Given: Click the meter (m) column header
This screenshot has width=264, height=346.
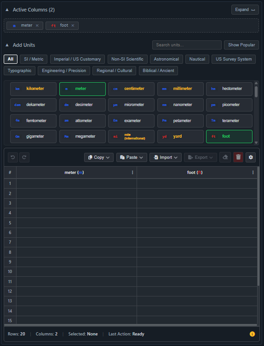Looking at the screenshot, I should [x=76, y=173].
